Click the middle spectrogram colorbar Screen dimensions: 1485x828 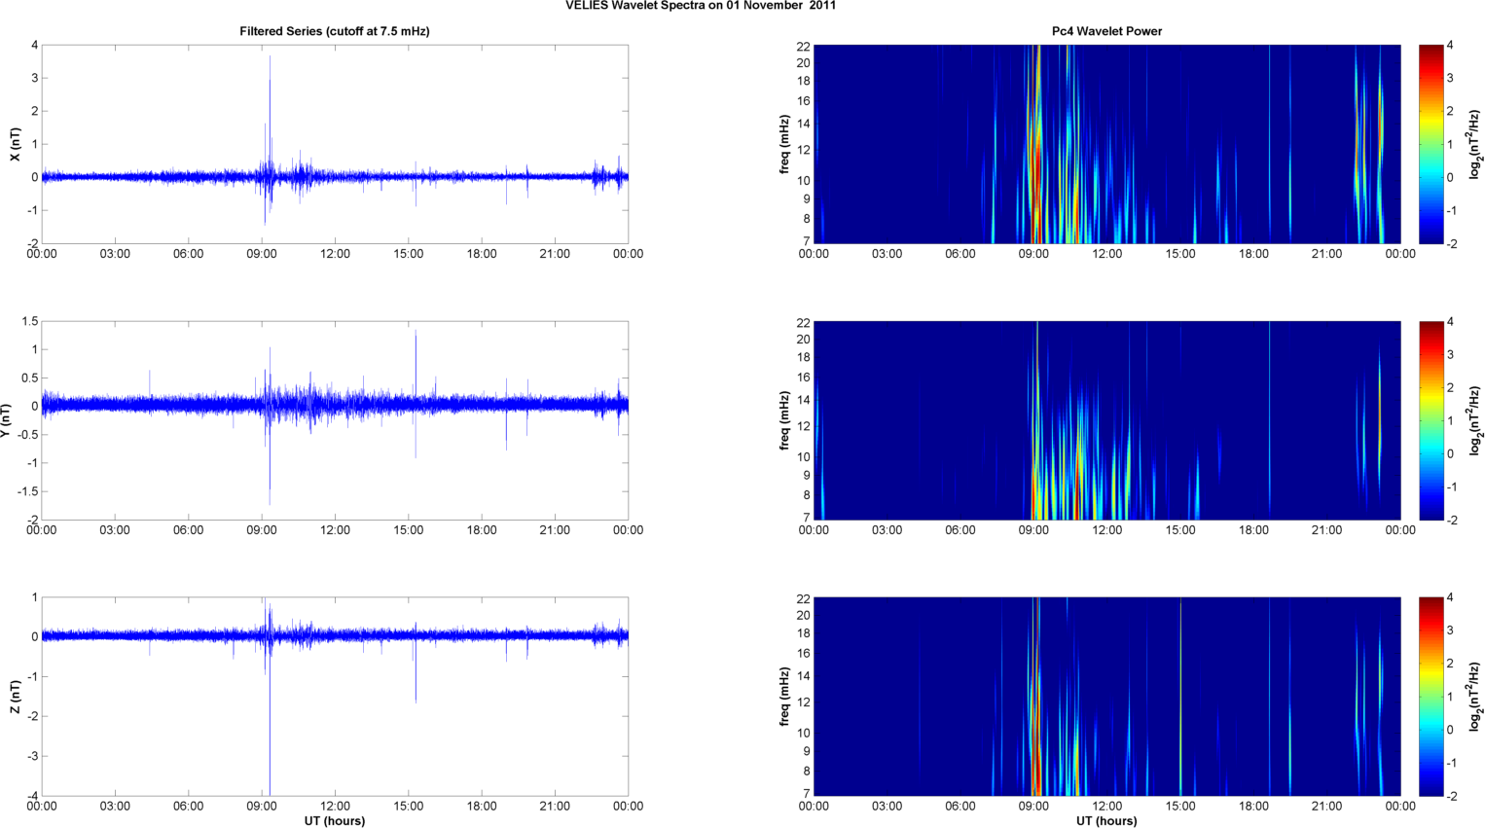[1431, 420]
